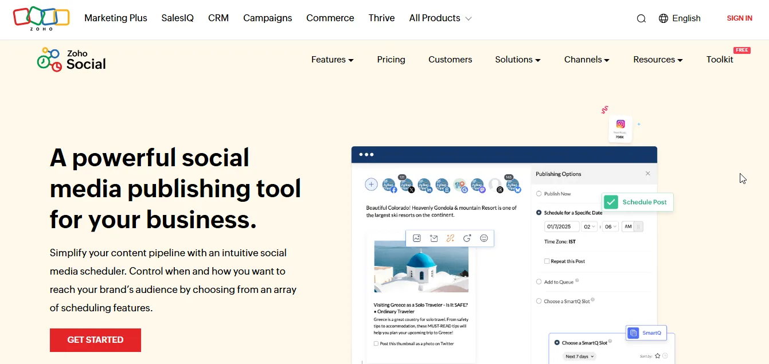Click the red GET STARTED button
Screen dimensions: 769x364
coord(95,340)
